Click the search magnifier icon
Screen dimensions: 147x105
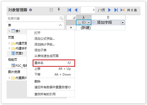point(61,18)
